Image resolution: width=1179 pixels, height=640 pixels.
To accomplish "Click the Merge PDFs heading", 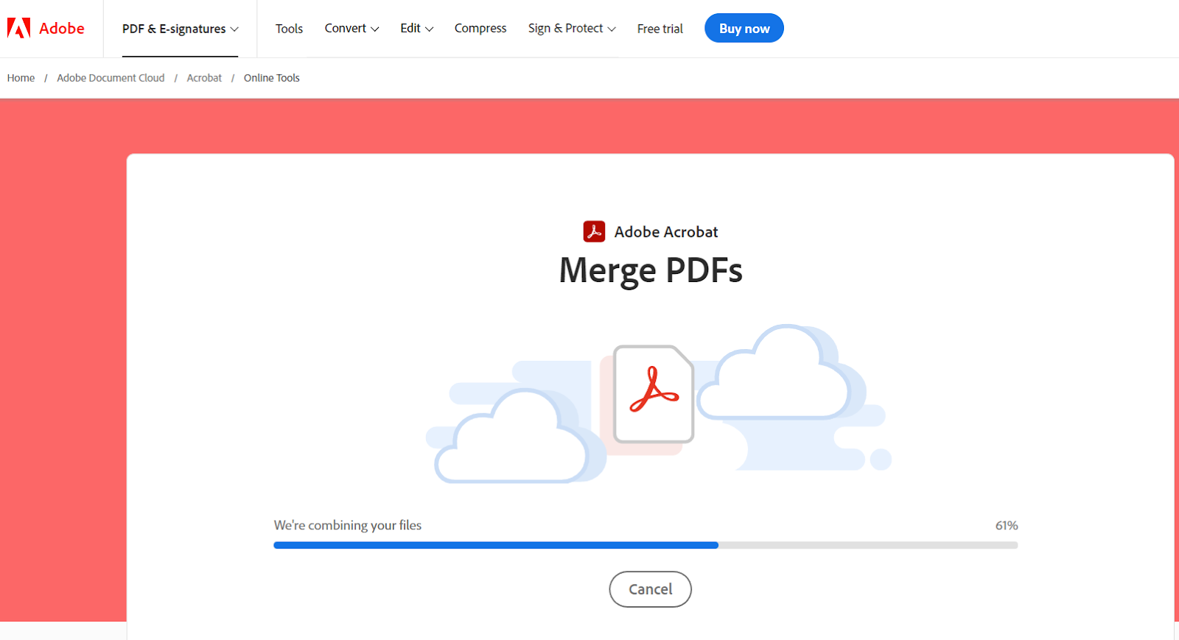I will 651,270.
